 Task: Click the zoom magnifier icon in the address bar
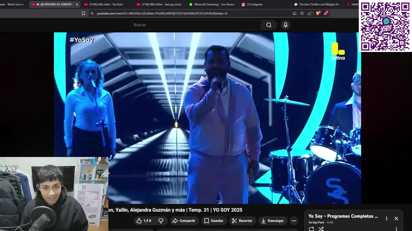302,13
